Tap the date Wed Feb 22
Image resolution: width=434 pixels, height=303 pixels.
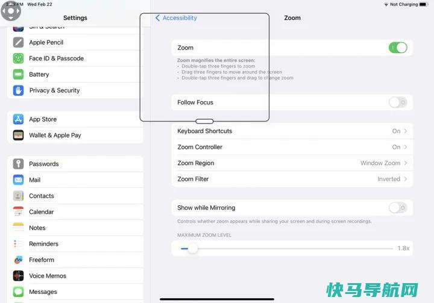pyautogui.click(x=40, y=4)
